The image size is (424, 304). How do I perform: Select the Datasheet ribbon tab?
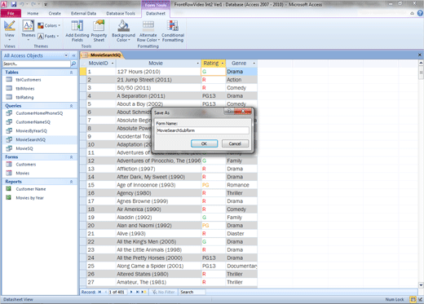click(x=156, y=13)
